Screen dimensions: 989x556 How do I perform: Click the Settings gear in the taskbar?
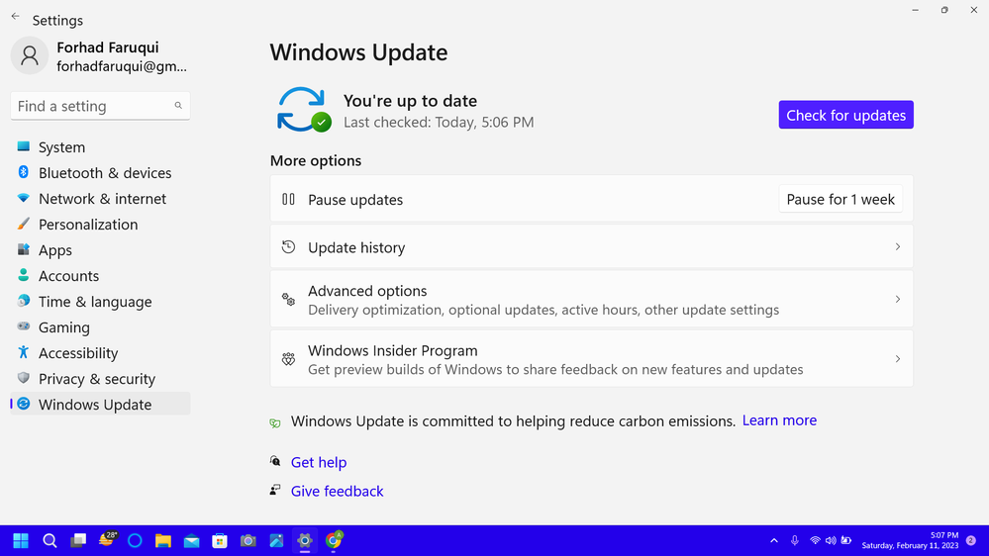305,540
